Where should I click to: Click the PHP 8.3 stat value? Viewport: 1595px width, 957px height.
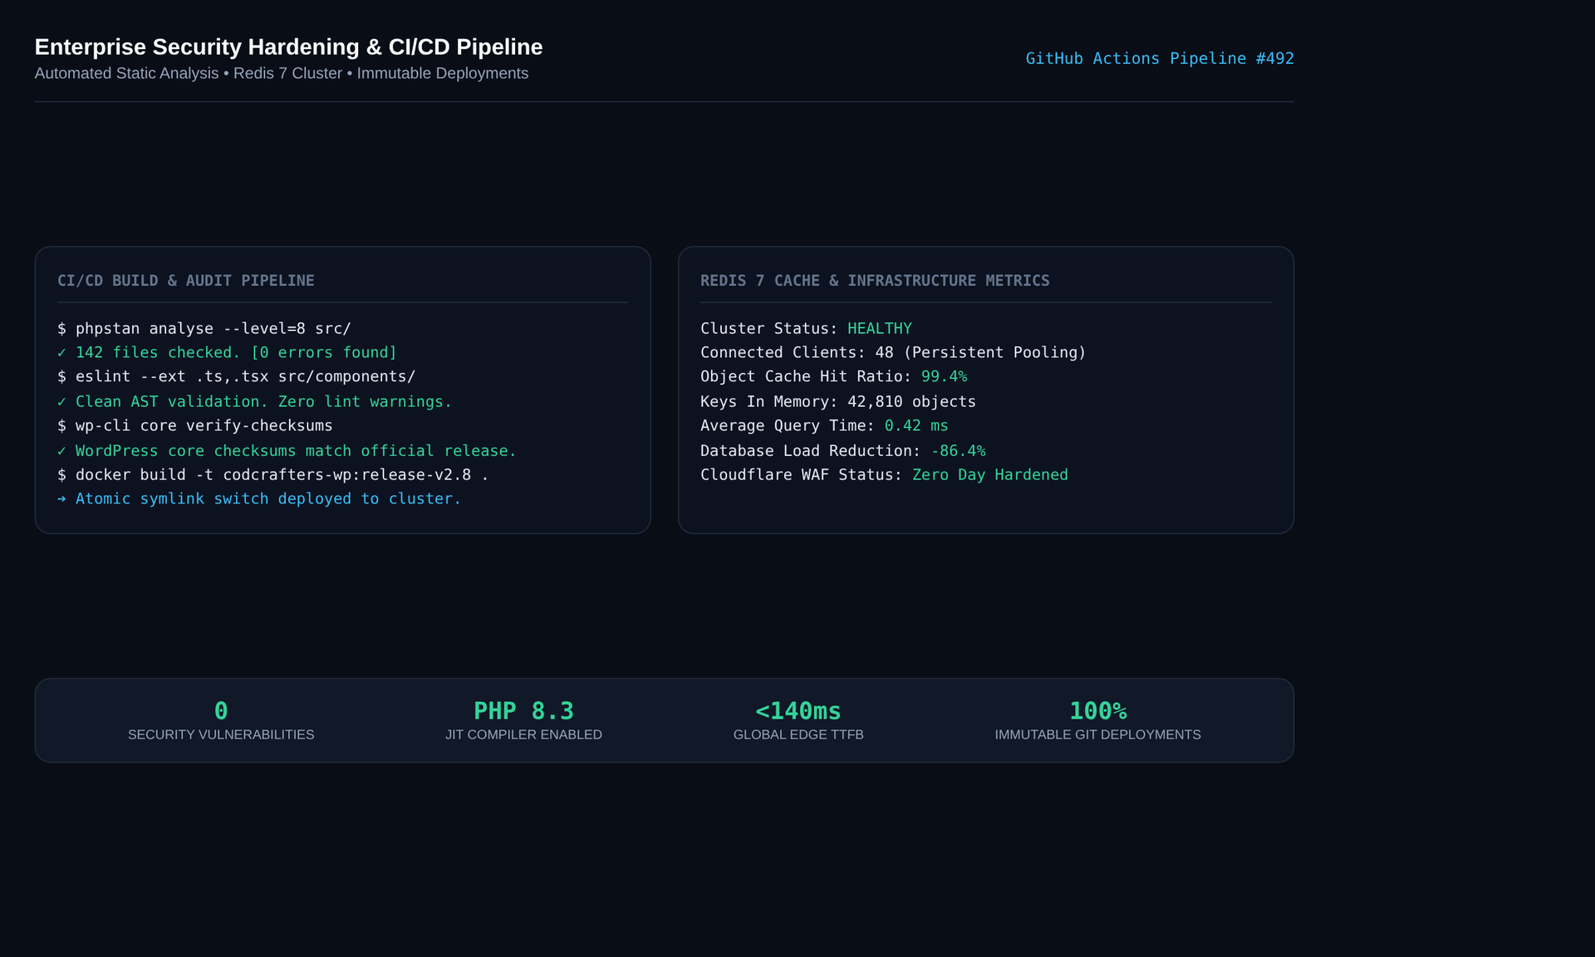[x=523, y=711]
